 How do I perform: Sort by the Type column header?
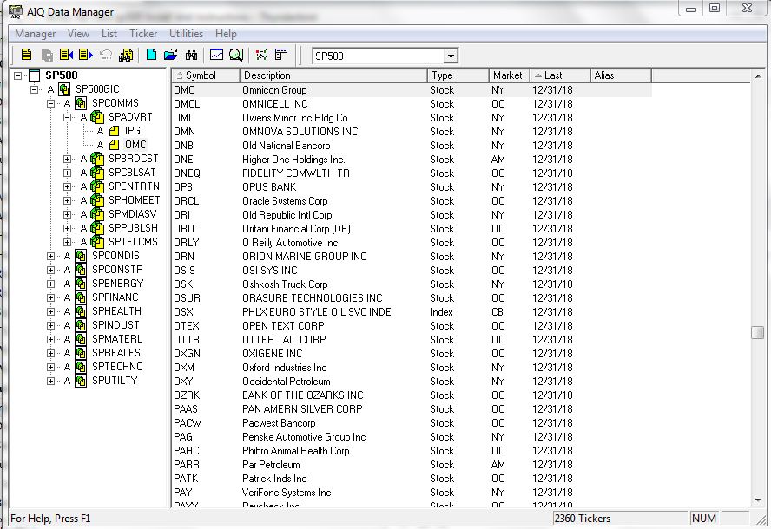458,75
